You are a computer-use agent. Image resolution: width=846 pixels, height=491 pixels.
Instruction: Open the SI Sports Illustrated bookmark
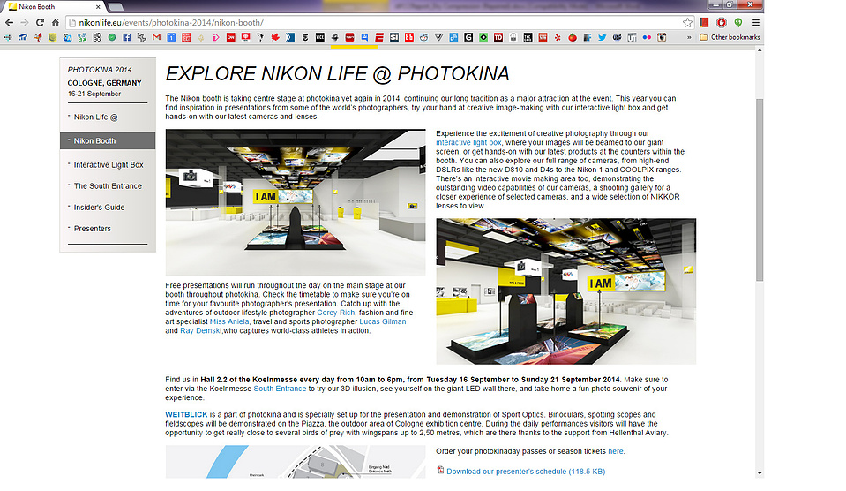[393, 37]
